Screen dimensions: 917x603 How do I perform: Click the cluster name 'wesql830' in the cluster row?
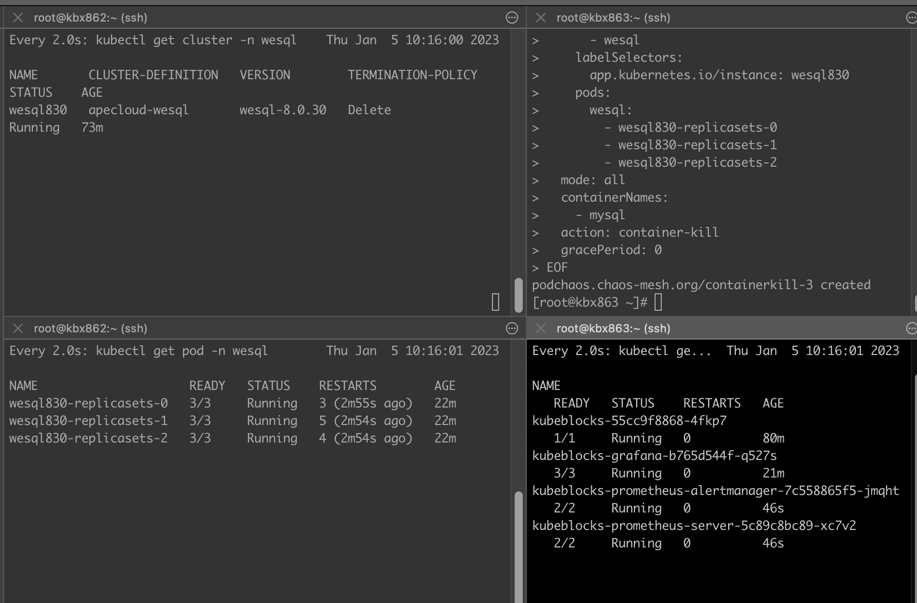pyautogui.click(x=38, y=110)
